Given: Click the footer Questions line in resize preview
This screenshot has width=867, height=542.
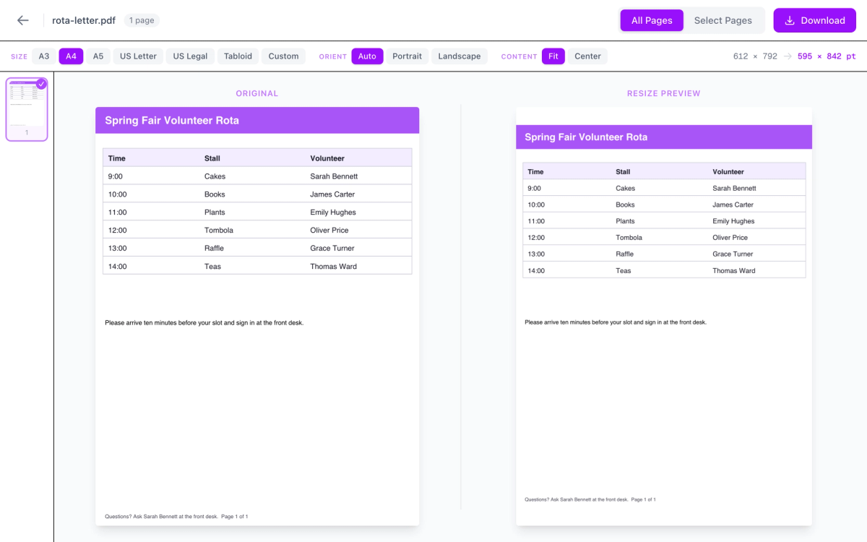Looking at the screenshot, I should point(590,499).
